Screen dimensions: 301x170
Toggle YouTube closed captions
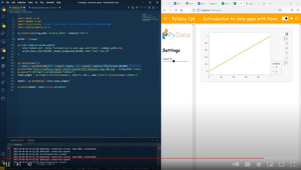pos(247,164)
